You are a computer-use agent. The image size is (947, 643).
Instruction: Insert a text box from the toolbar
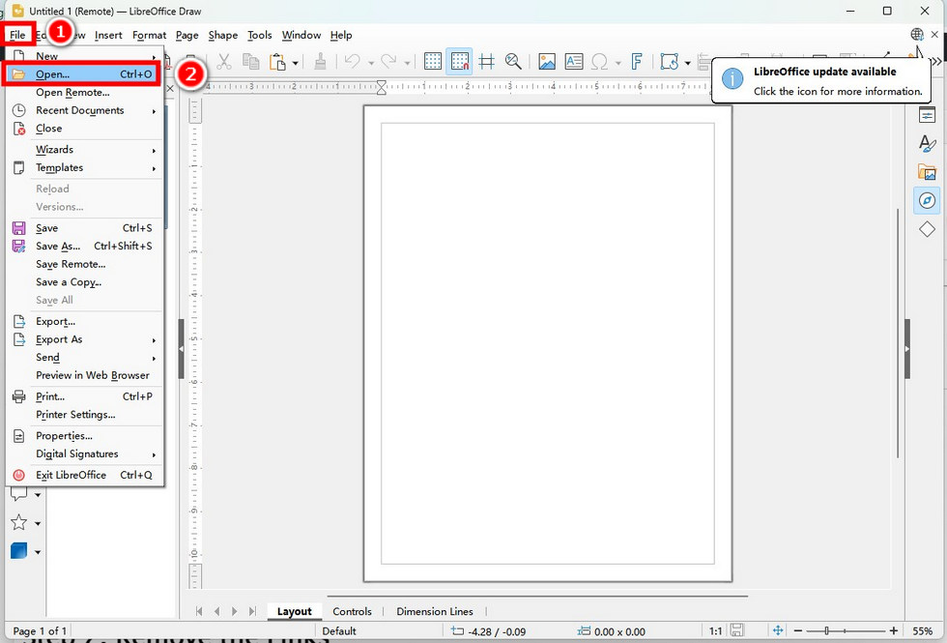tap(574, 62)
